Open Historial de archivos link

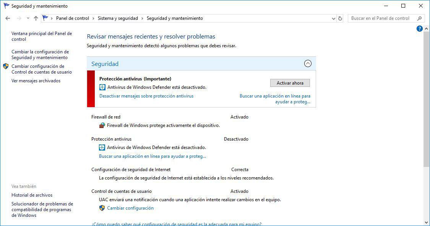(32, 195)
